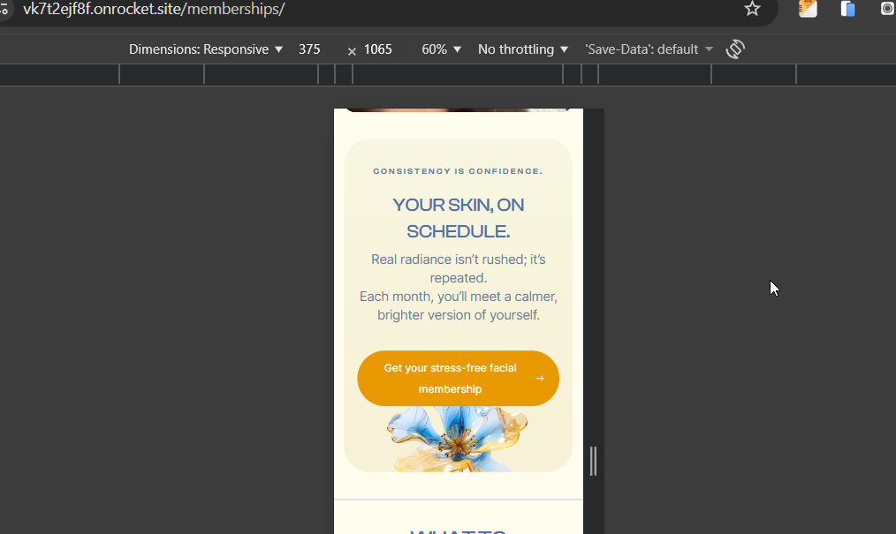
Task: Click the 'Real radiance isn't rushed' paragraph
Action: (x=459, y=268)
